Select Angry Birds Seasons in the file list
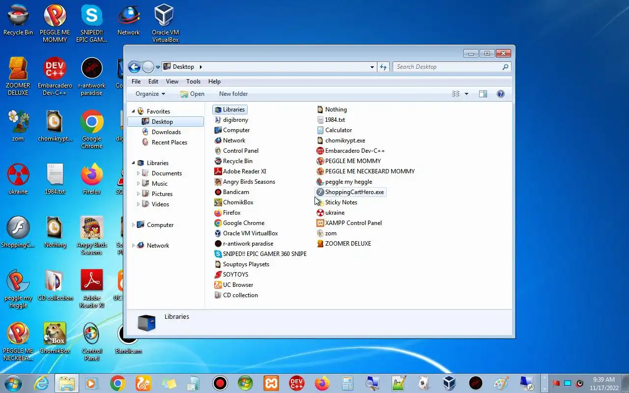This screenshot has height=393, width=629. (245, 182)
